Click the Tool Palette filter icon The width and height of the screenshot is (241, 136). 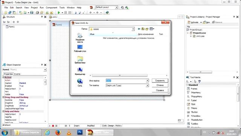pyautogui.click(x=199, y=82)
